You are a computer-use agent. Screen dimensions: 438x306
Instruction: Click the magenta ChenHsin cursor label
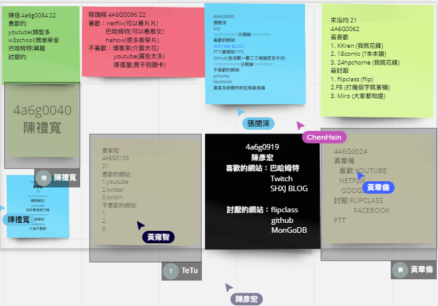(324, 137)
